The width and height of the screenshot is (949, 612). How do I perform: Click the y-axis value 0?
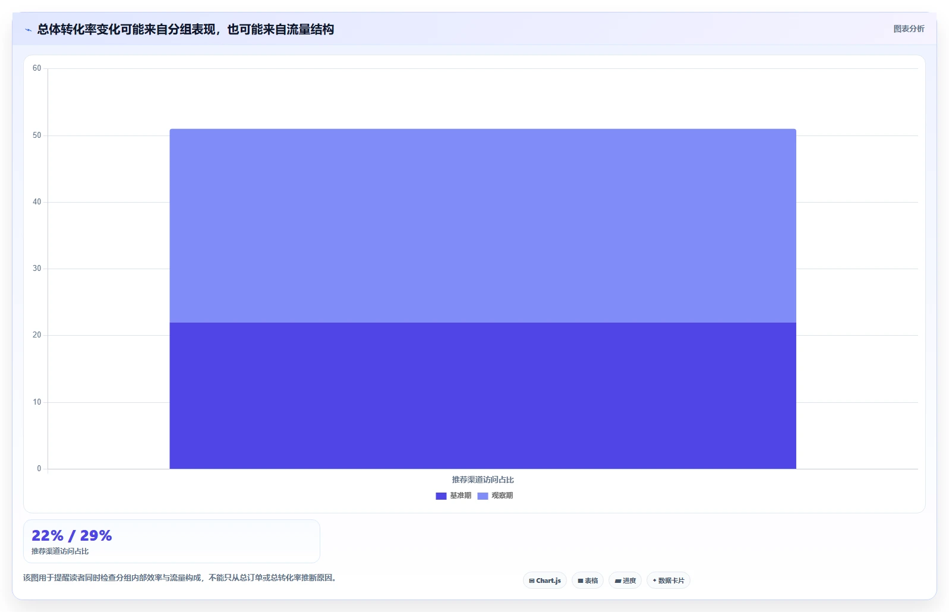pos(39,469)
